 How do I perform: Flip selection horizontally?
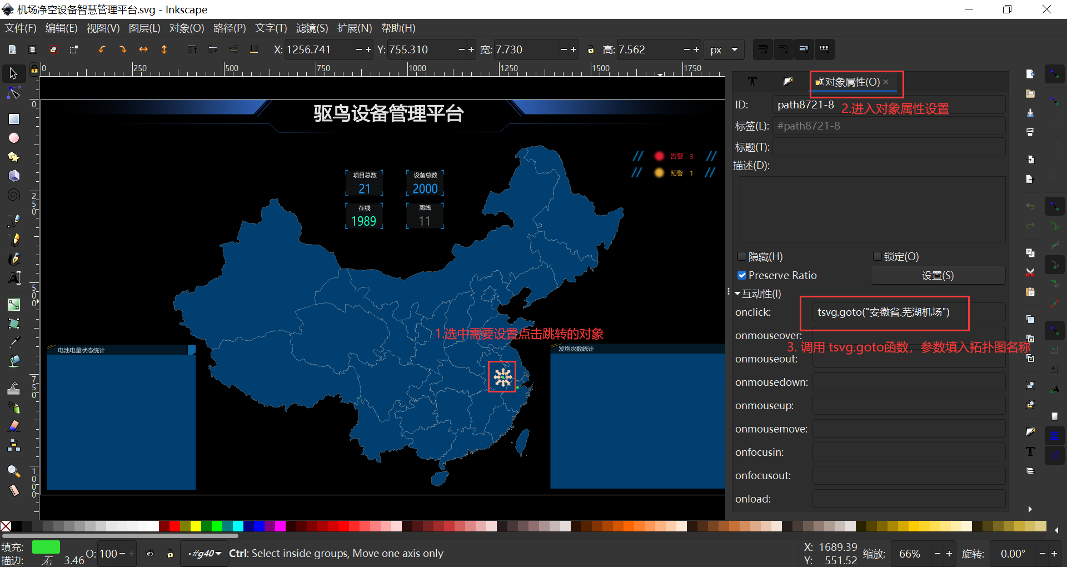[143, 49]
